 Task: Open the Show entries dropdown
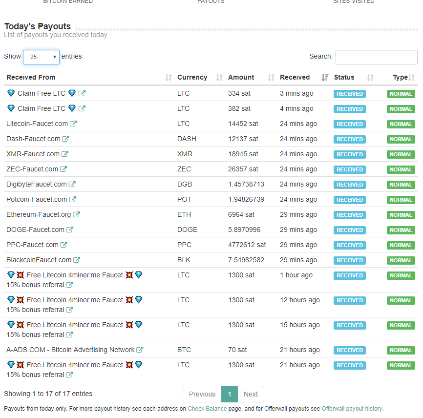point(41,57)
